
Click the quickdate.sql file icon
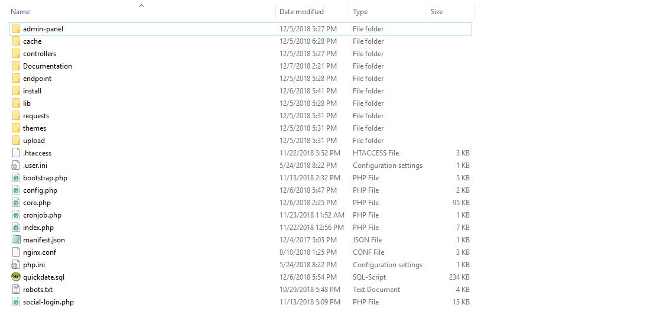[x=16, y=277]
